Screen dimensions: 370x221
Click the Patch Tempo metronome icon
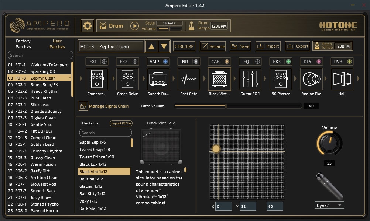[x=317, y=46]
